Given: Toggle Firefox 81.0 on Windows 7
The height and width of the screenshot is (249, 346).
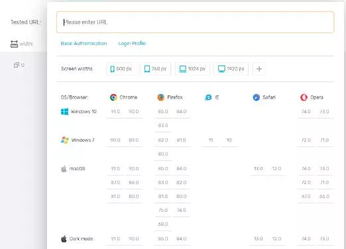Looking at the screenshot, I should [182, 140].
